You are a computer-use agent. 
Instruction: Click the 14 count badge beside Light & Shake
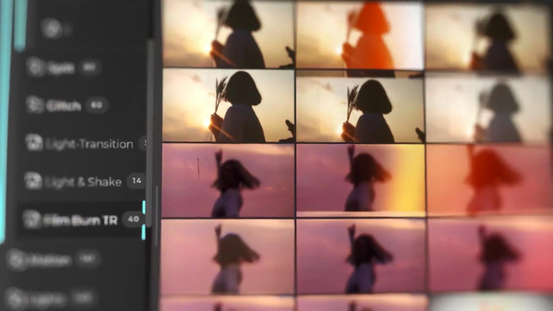(137, 181)
